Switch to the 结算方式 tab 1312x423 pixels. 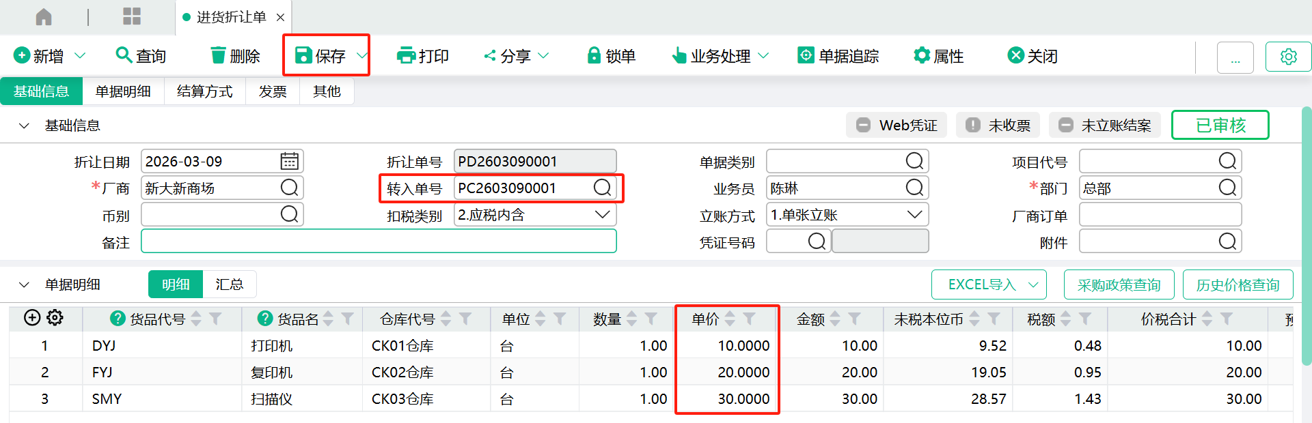[204, 91]
